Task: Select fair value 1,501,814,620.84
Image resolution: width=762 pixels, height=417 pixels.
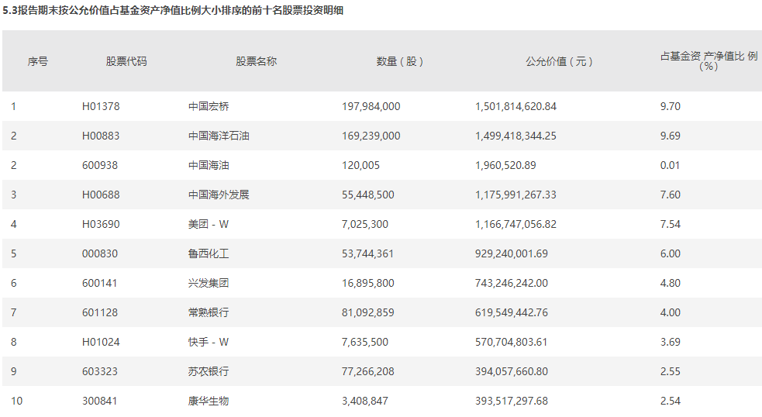Action: point(515,106)
